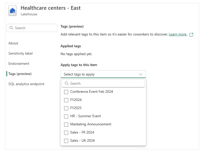The width and height of the screenshot is (224, 153).
Task: Tick the FY2024 tag checkbox
Action: coord(66,100)
